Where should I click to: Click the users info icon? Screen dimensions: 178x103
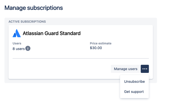click(x=28, y=48)
